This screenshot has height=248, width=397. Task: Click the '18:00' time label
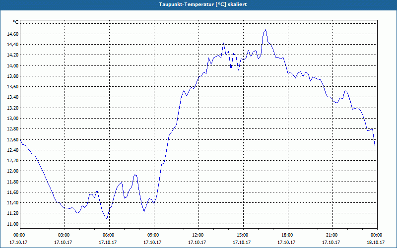[288, 235]
